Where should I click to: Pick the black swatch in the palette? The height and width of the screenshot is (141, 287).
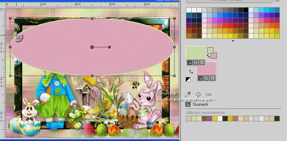(246, 10)
